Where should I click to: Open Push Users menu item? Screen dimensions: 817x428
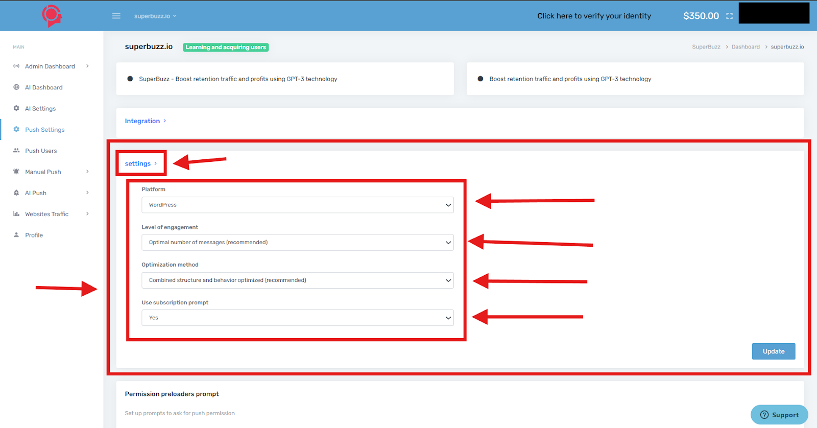pyautogui.click(x=41, y=151)
